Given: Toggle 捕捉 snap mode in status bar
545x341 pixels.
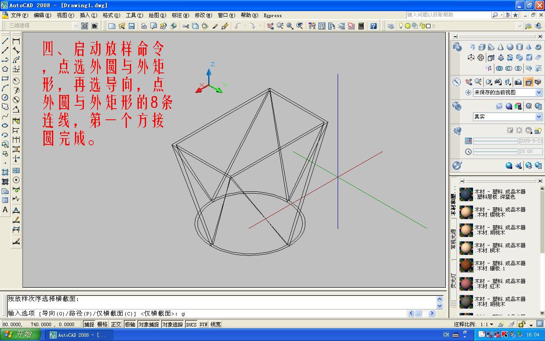Looking at the screenshot, I should pos(89,324).
